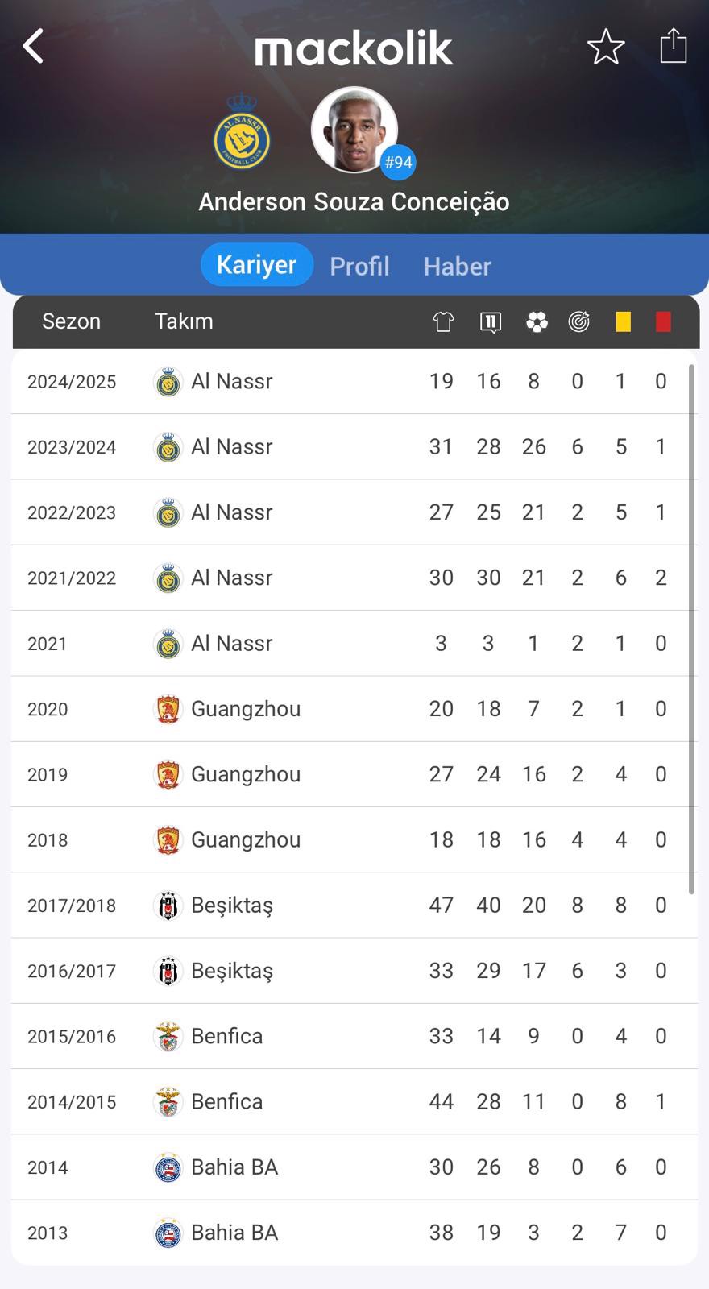This screenshot has height=1289, width=709.
Task: Tap the Al Nassr club crest in header
Action: 242,131
